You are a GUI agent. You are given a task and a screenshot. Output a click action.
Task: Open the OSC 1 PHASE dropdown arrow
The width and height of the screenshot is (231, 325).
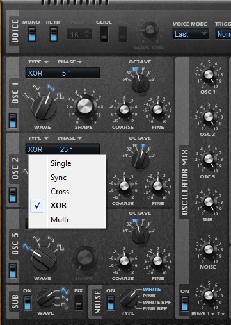point(79,62)
